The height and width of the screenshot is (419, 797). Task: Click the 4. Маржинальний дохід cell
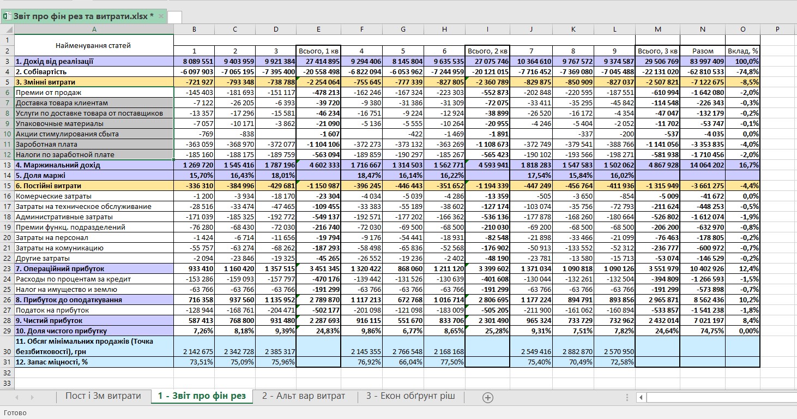tap(94, 165)
